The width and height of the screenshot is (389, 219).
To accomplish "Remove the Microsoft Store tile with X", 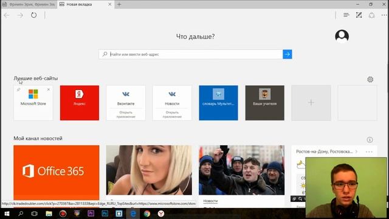I will coord(49,89).
